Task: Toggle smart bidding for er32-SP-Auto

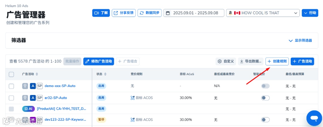Action: (265, 98)
